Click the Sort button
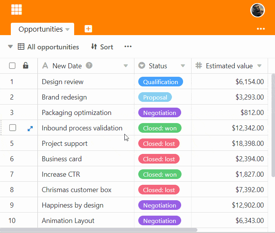 pyautogui.click(x=102, y=47)
